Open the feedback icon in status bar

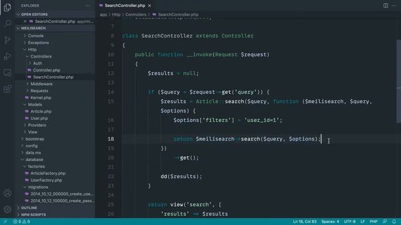pos(385,222)
